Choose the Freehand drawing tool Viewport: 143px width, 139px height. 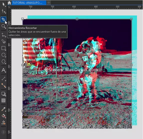[x=4, y=35]
